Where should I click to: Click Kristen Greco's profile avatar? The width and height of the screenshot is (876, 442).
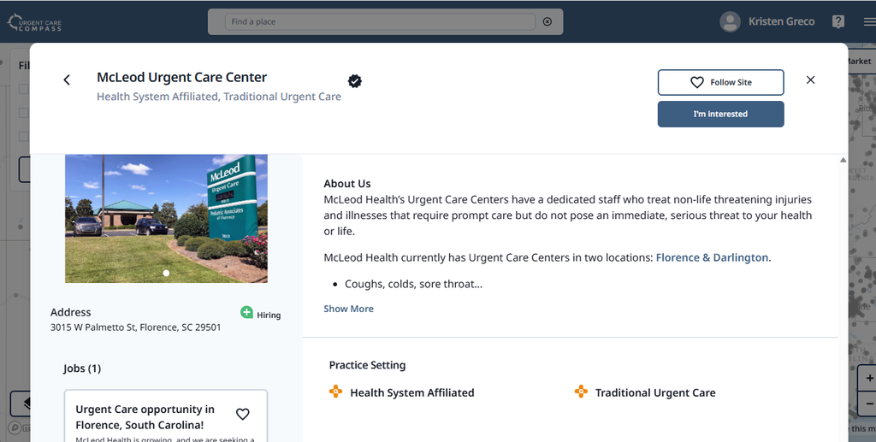coord(730,21)
